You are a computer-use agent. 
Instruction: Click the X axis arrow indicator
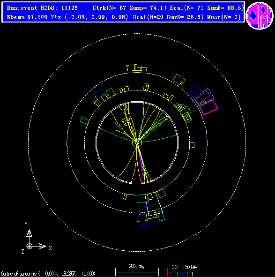tap(42, 246)
